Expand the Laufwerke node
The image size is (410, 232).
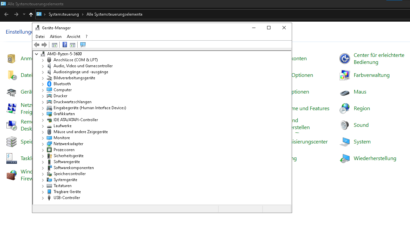tap(43, 126)
